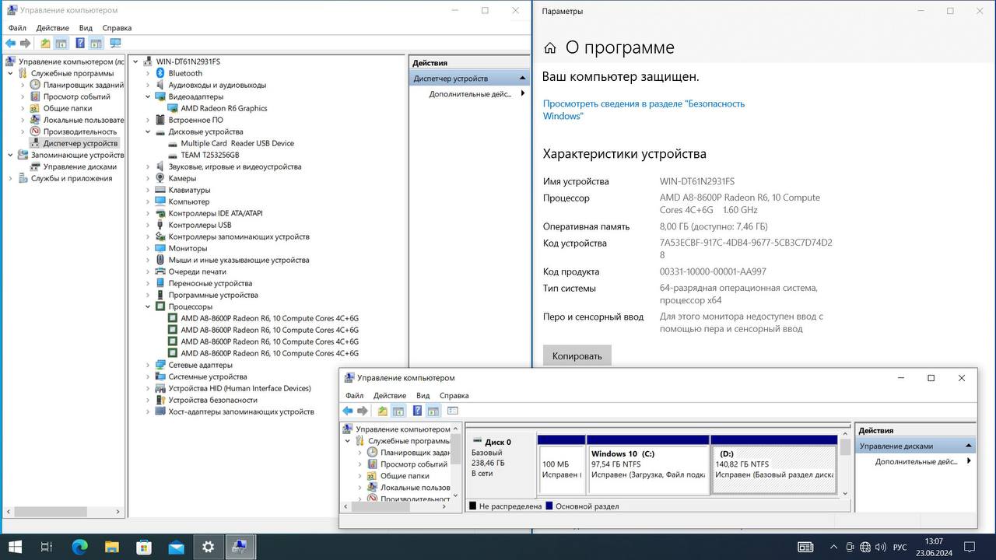Click the volume icon in the system tray
The width and height of the screenshot is (996, 560).
[881, 548]
